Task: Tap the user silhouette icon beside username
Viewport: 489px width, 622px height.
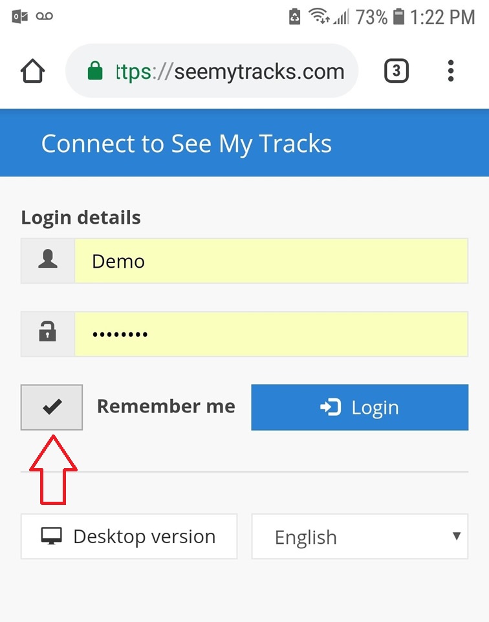Action: coord(48,261)
